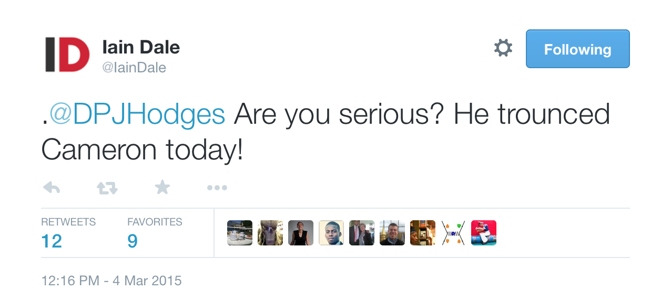Open the gear settings dropdown
The width and height of the screenshot is (671, 301).
click(x=503, y=49)
